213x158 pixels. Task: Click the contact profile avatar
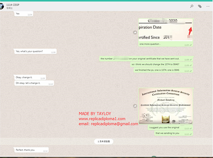tap(2, 6)
